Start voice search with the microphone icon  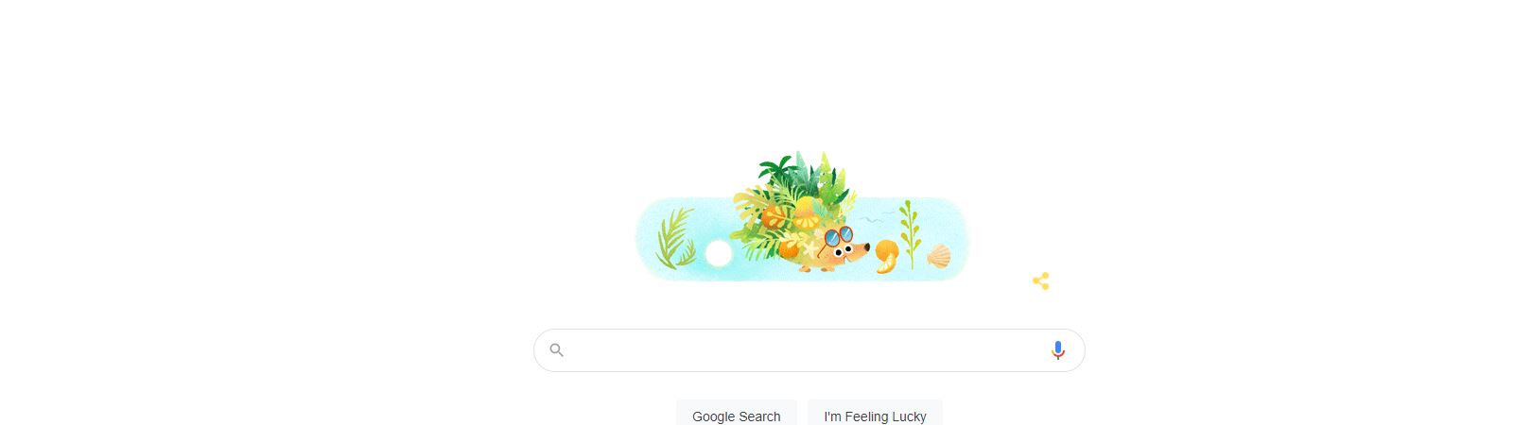pyautogui.click(x=1058, y=350)
